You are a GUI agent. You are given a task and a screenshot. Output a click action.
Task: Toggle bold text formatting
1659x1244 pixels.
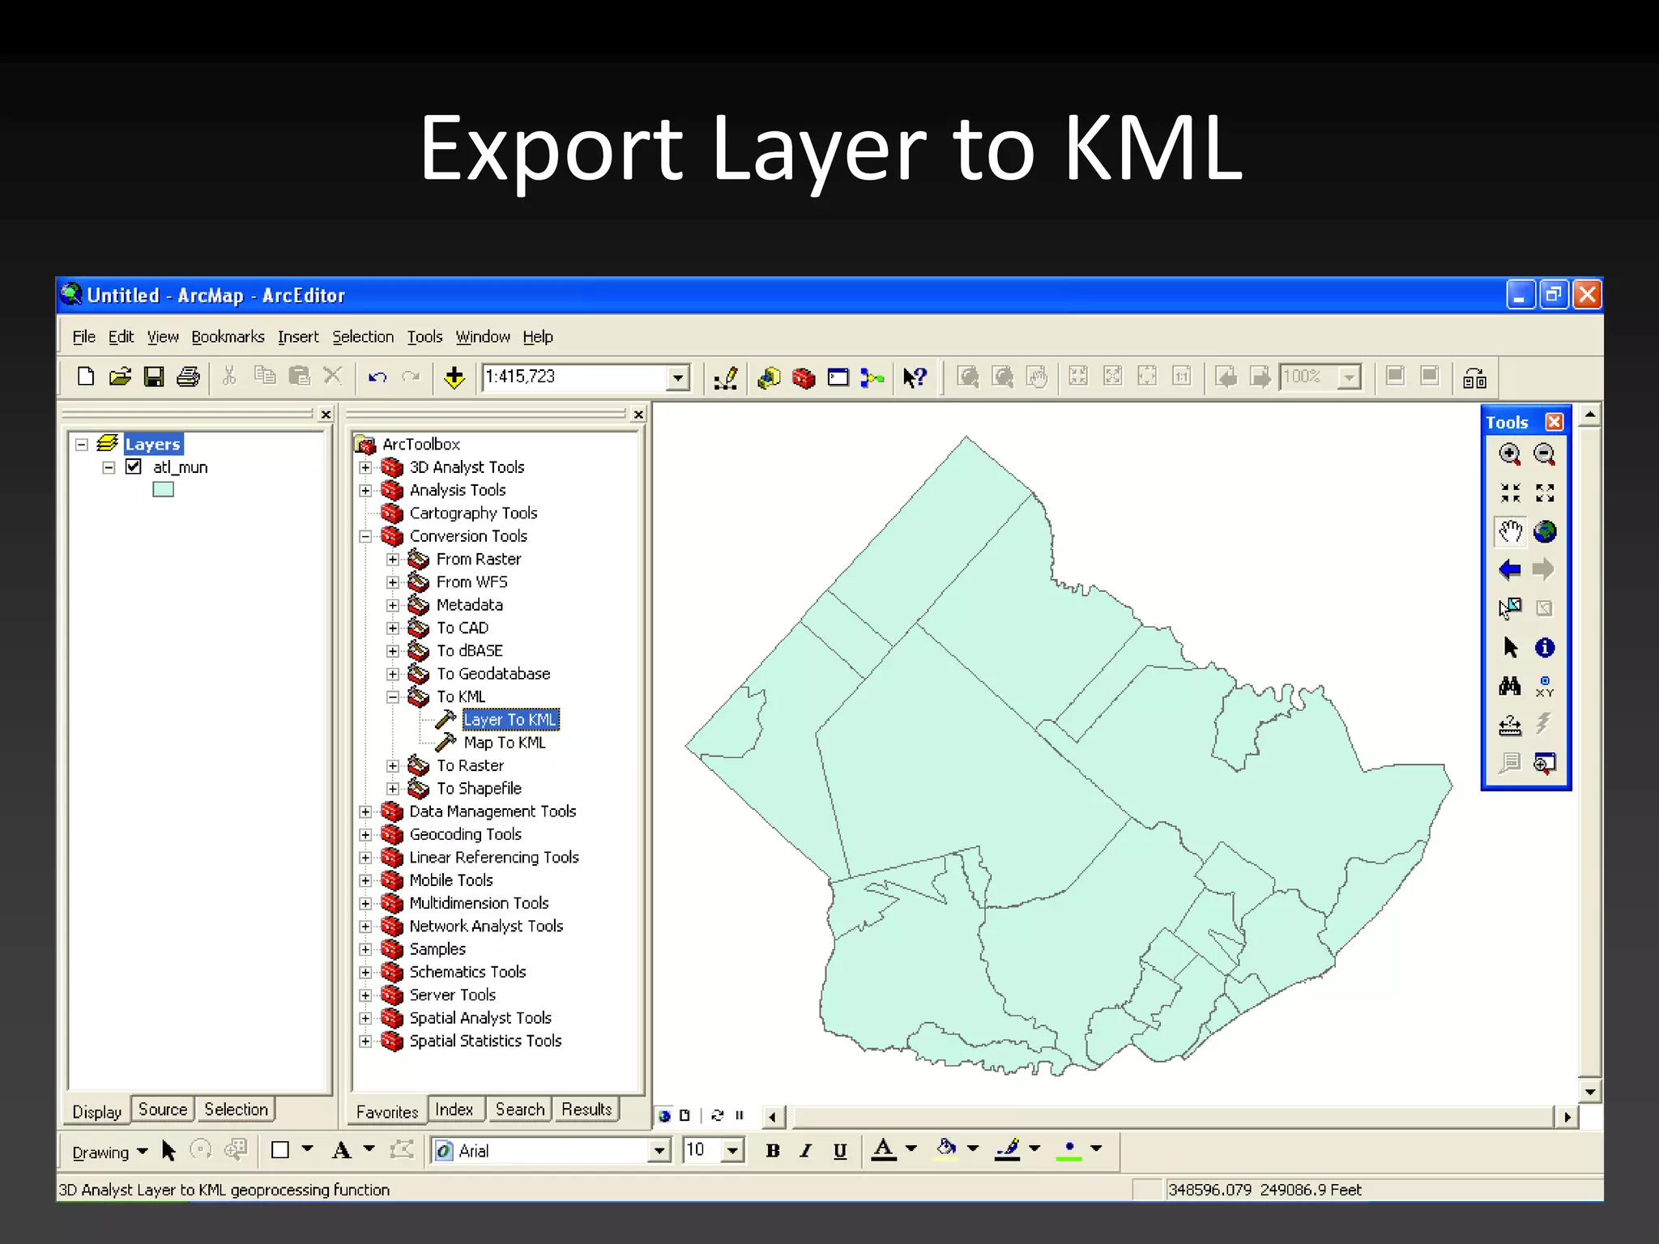(x=773, y=1151)
